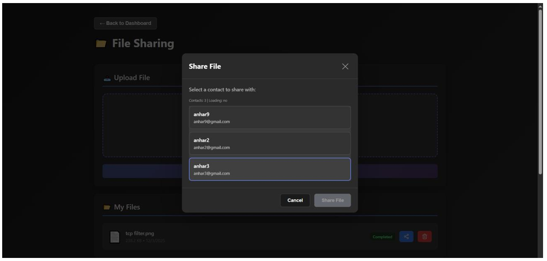Click the Completed status badge
This screenshot has width=547, height=261.
[x=382, y=237]
